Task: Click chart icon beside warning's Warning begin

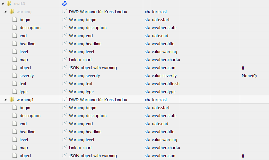Action: [65, 19]
